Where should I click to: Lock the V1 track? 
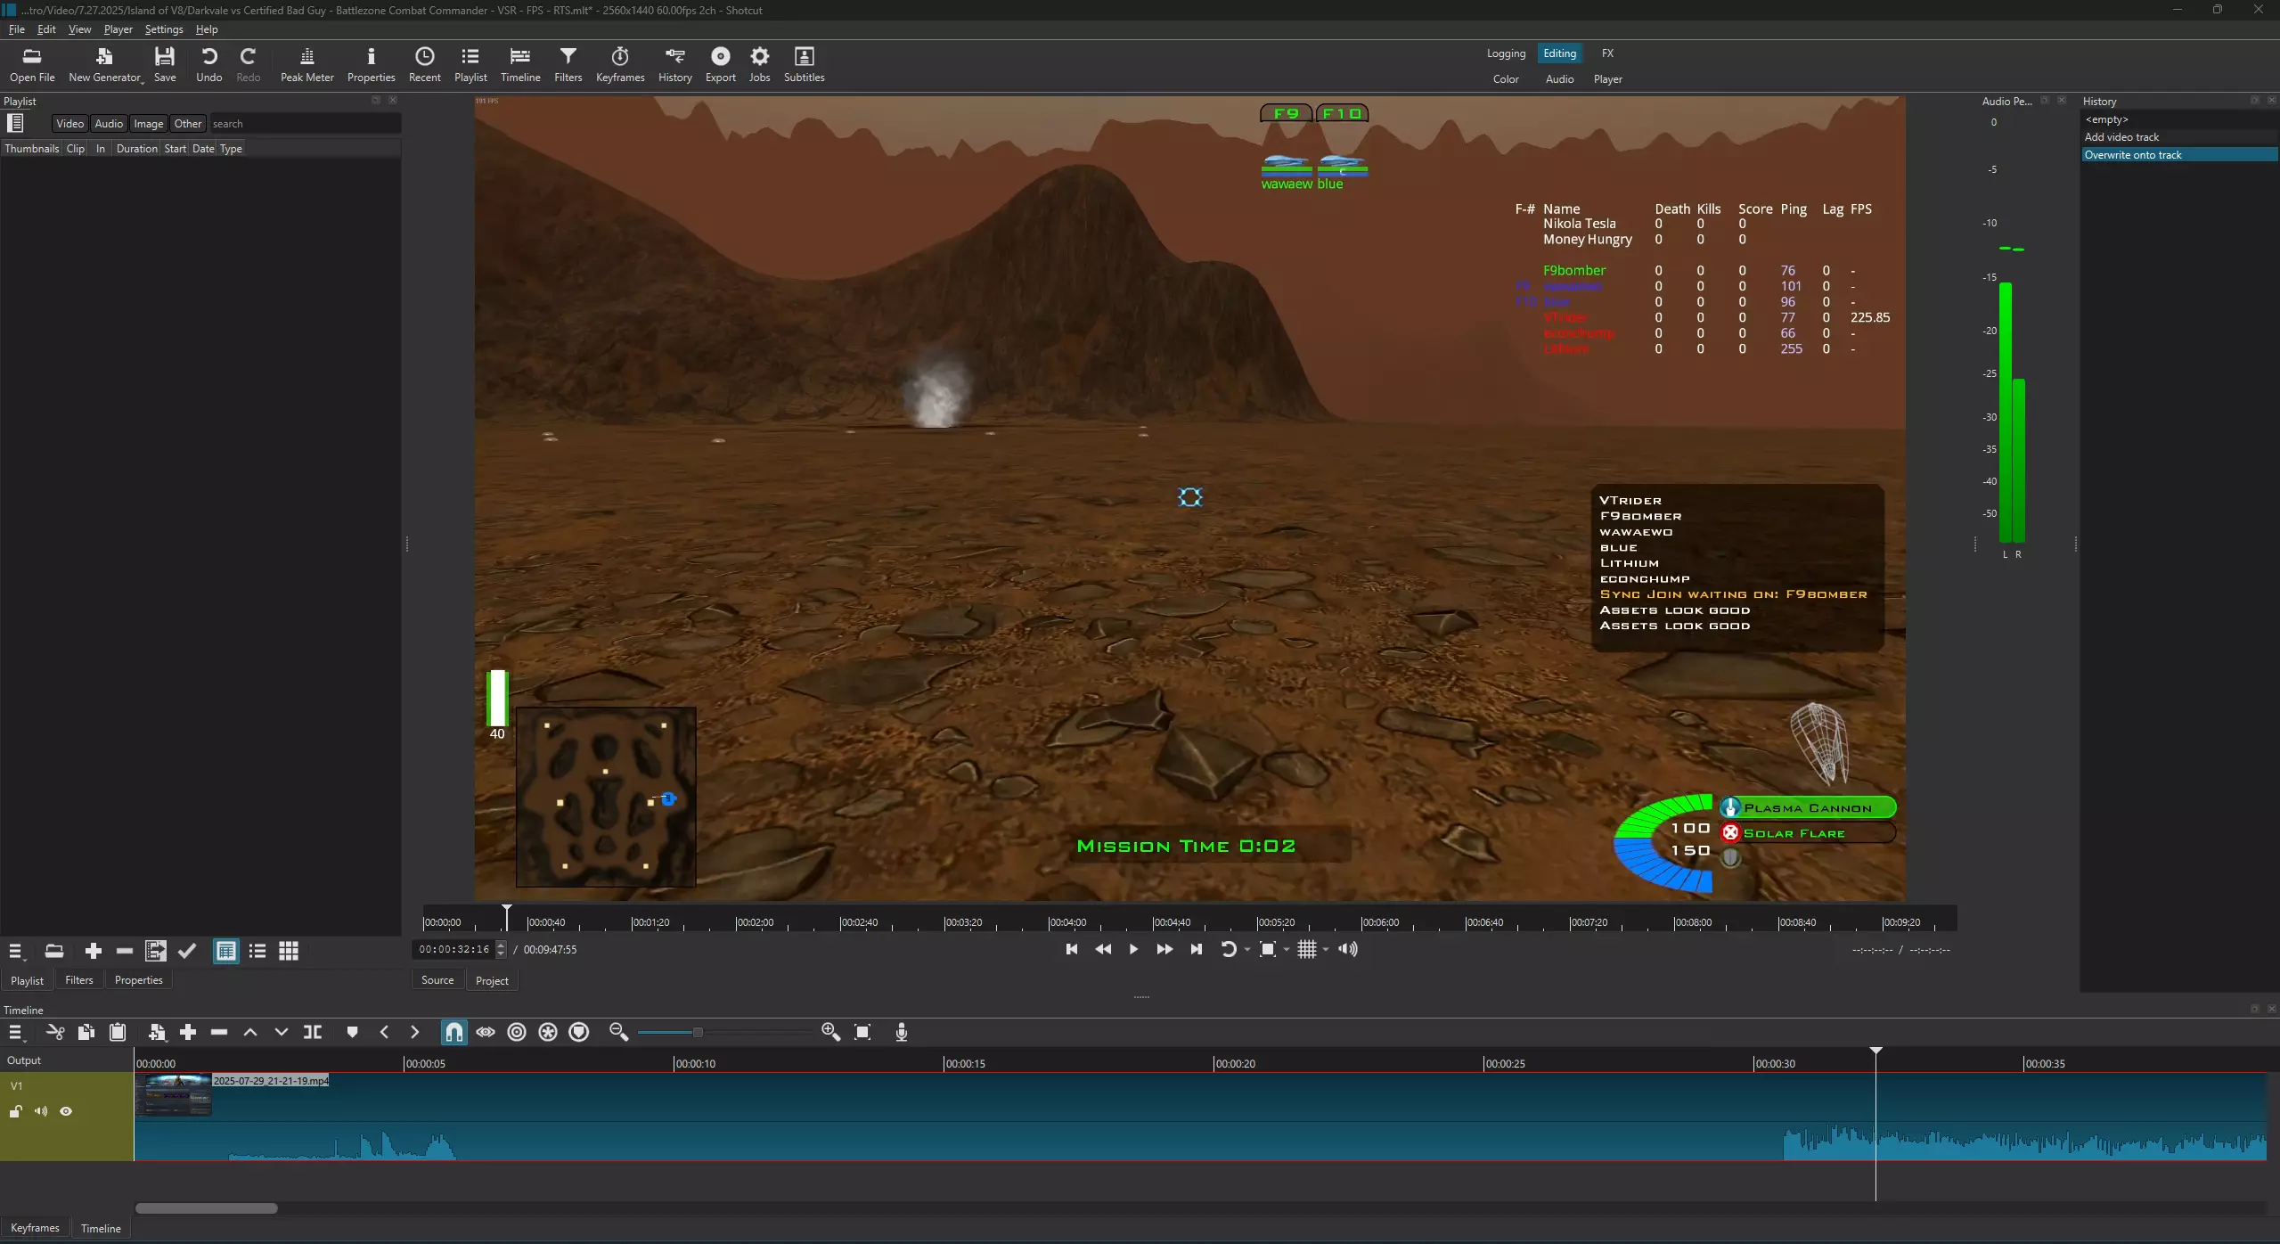[x=16, y=1111]
